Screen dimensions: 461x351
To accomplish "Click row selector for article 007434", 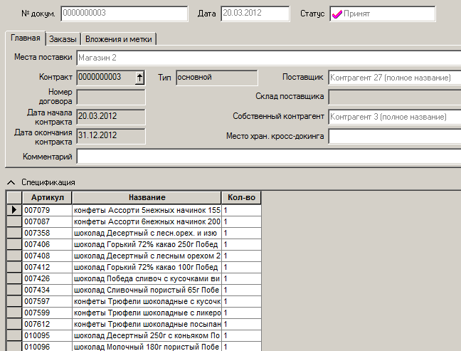I will pos(14,290).
